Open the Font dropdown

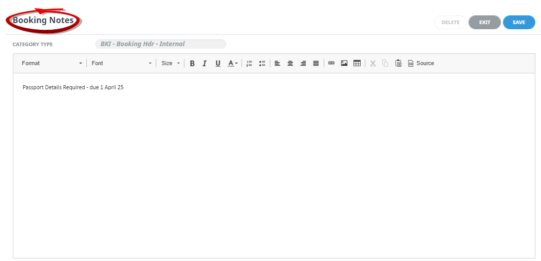(x=122, y=64)
